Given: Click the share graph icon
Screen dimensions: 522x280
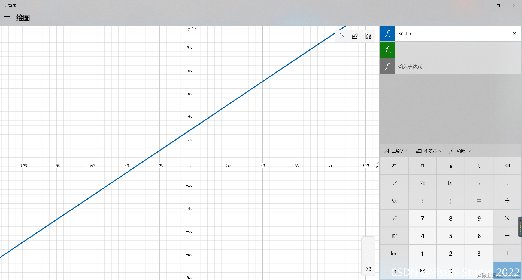Looking at the screenshot, I should [x=355, y=36].
